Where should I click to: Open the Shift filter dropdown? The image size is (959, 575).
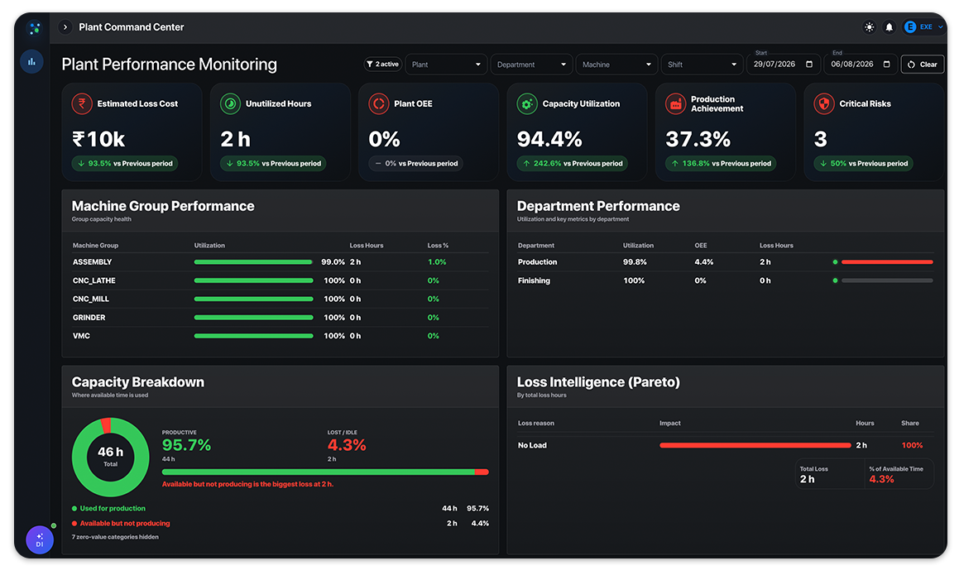702,65
